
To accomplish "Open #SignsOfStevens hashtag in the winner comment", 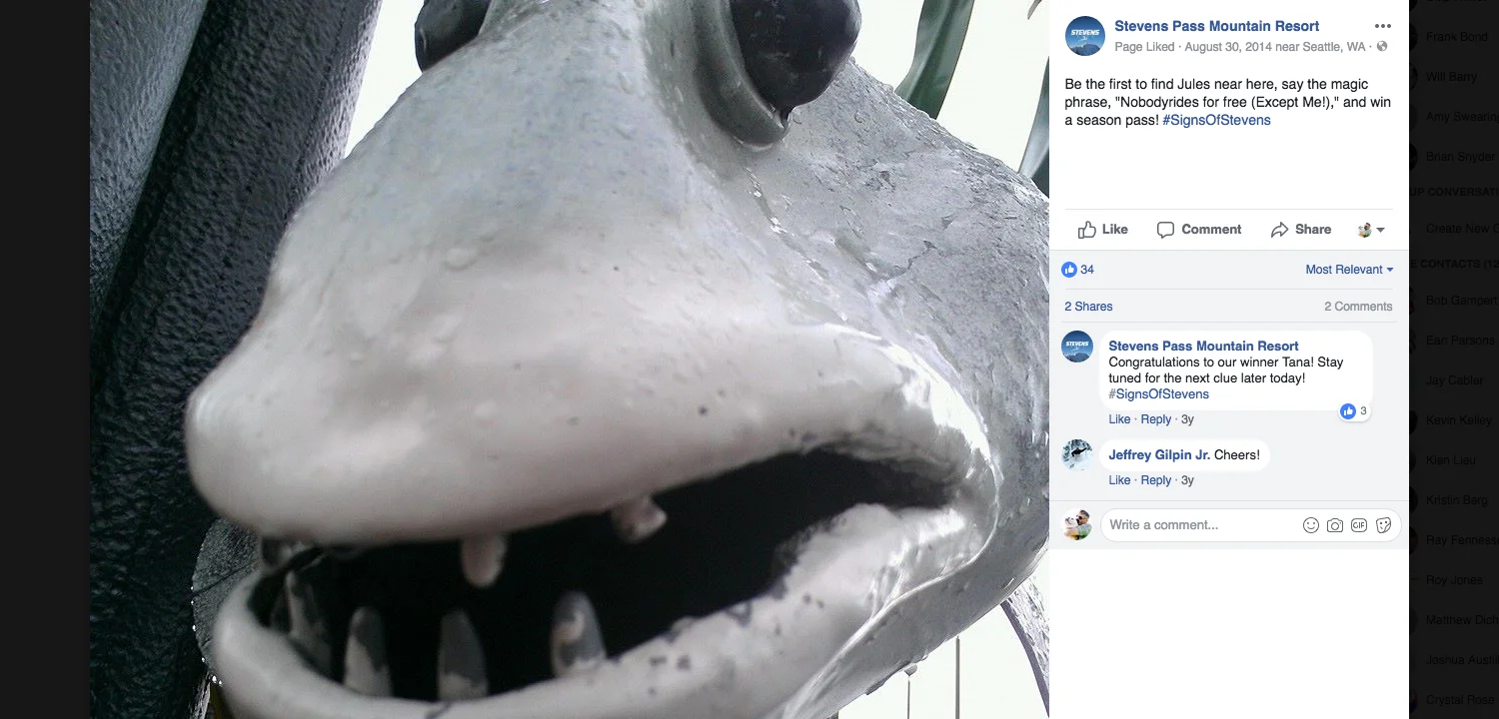I will (1158, 394).
